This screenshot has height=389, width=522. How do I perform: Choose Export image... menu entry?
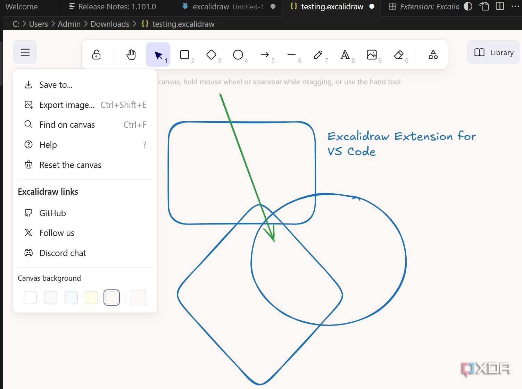(x=85, y=105)
